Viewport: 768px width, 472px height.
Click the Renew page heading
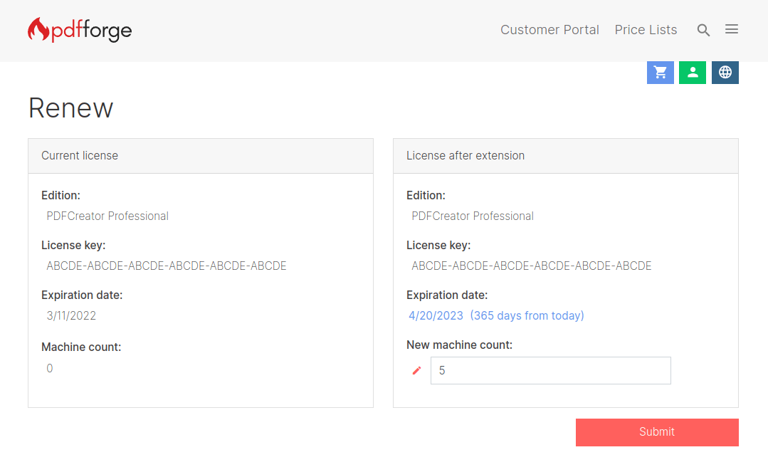click(71, 107)
